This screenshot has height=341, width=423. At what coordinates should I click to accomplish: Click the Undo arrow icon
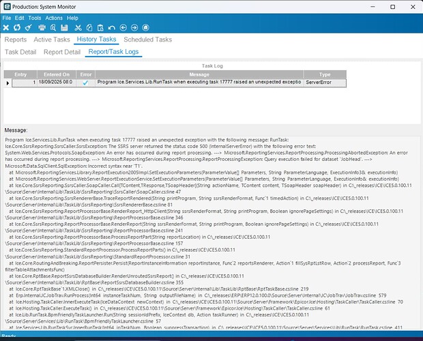tap(111, 27)
